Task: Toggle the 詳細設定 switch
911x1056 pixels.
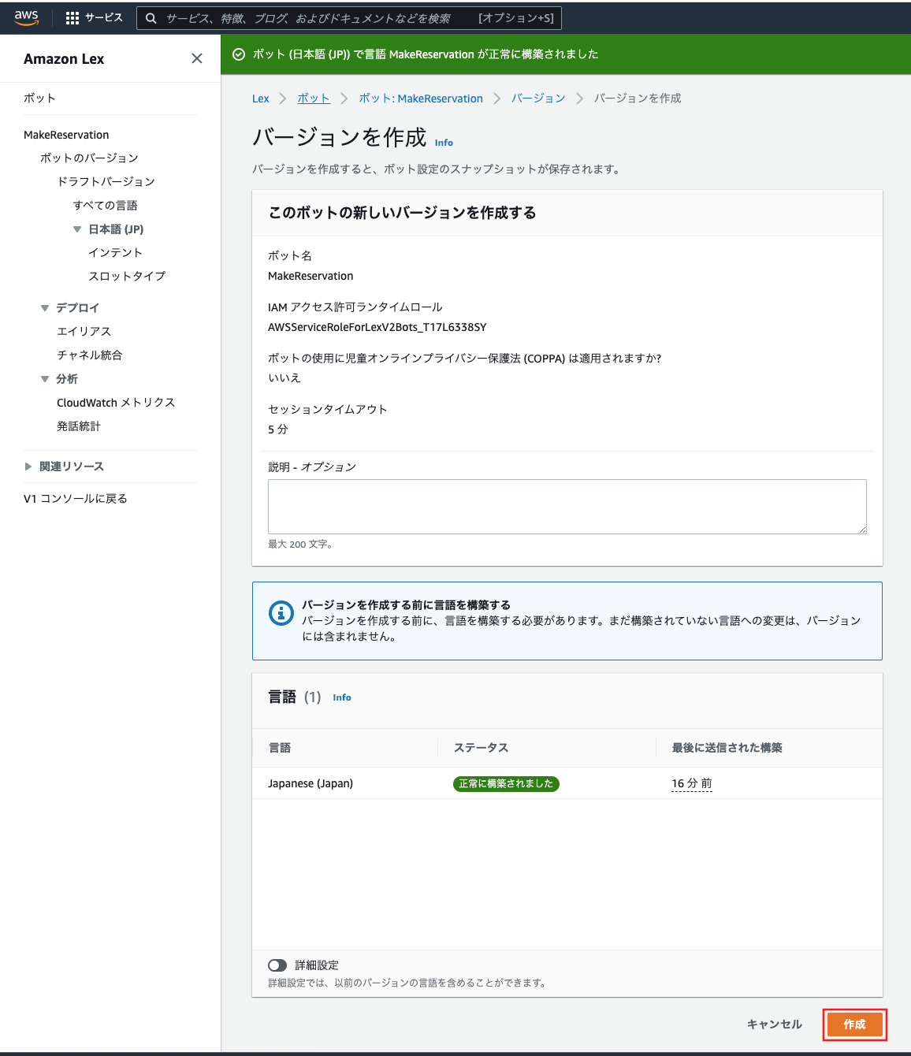Action: click(x=277, y=965)
